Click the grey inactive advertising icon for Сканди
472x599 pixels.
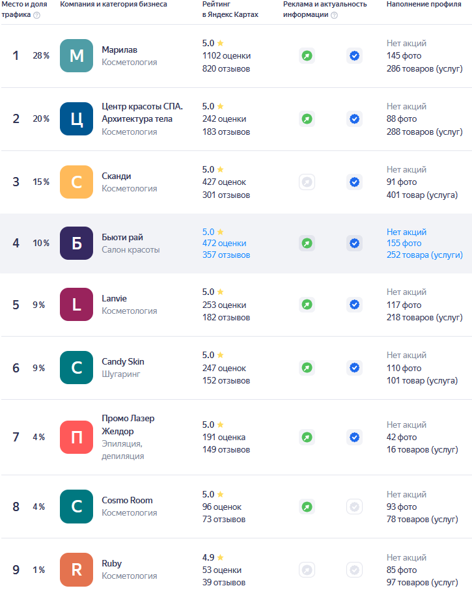pyautogui.click(x=307, y=182)
